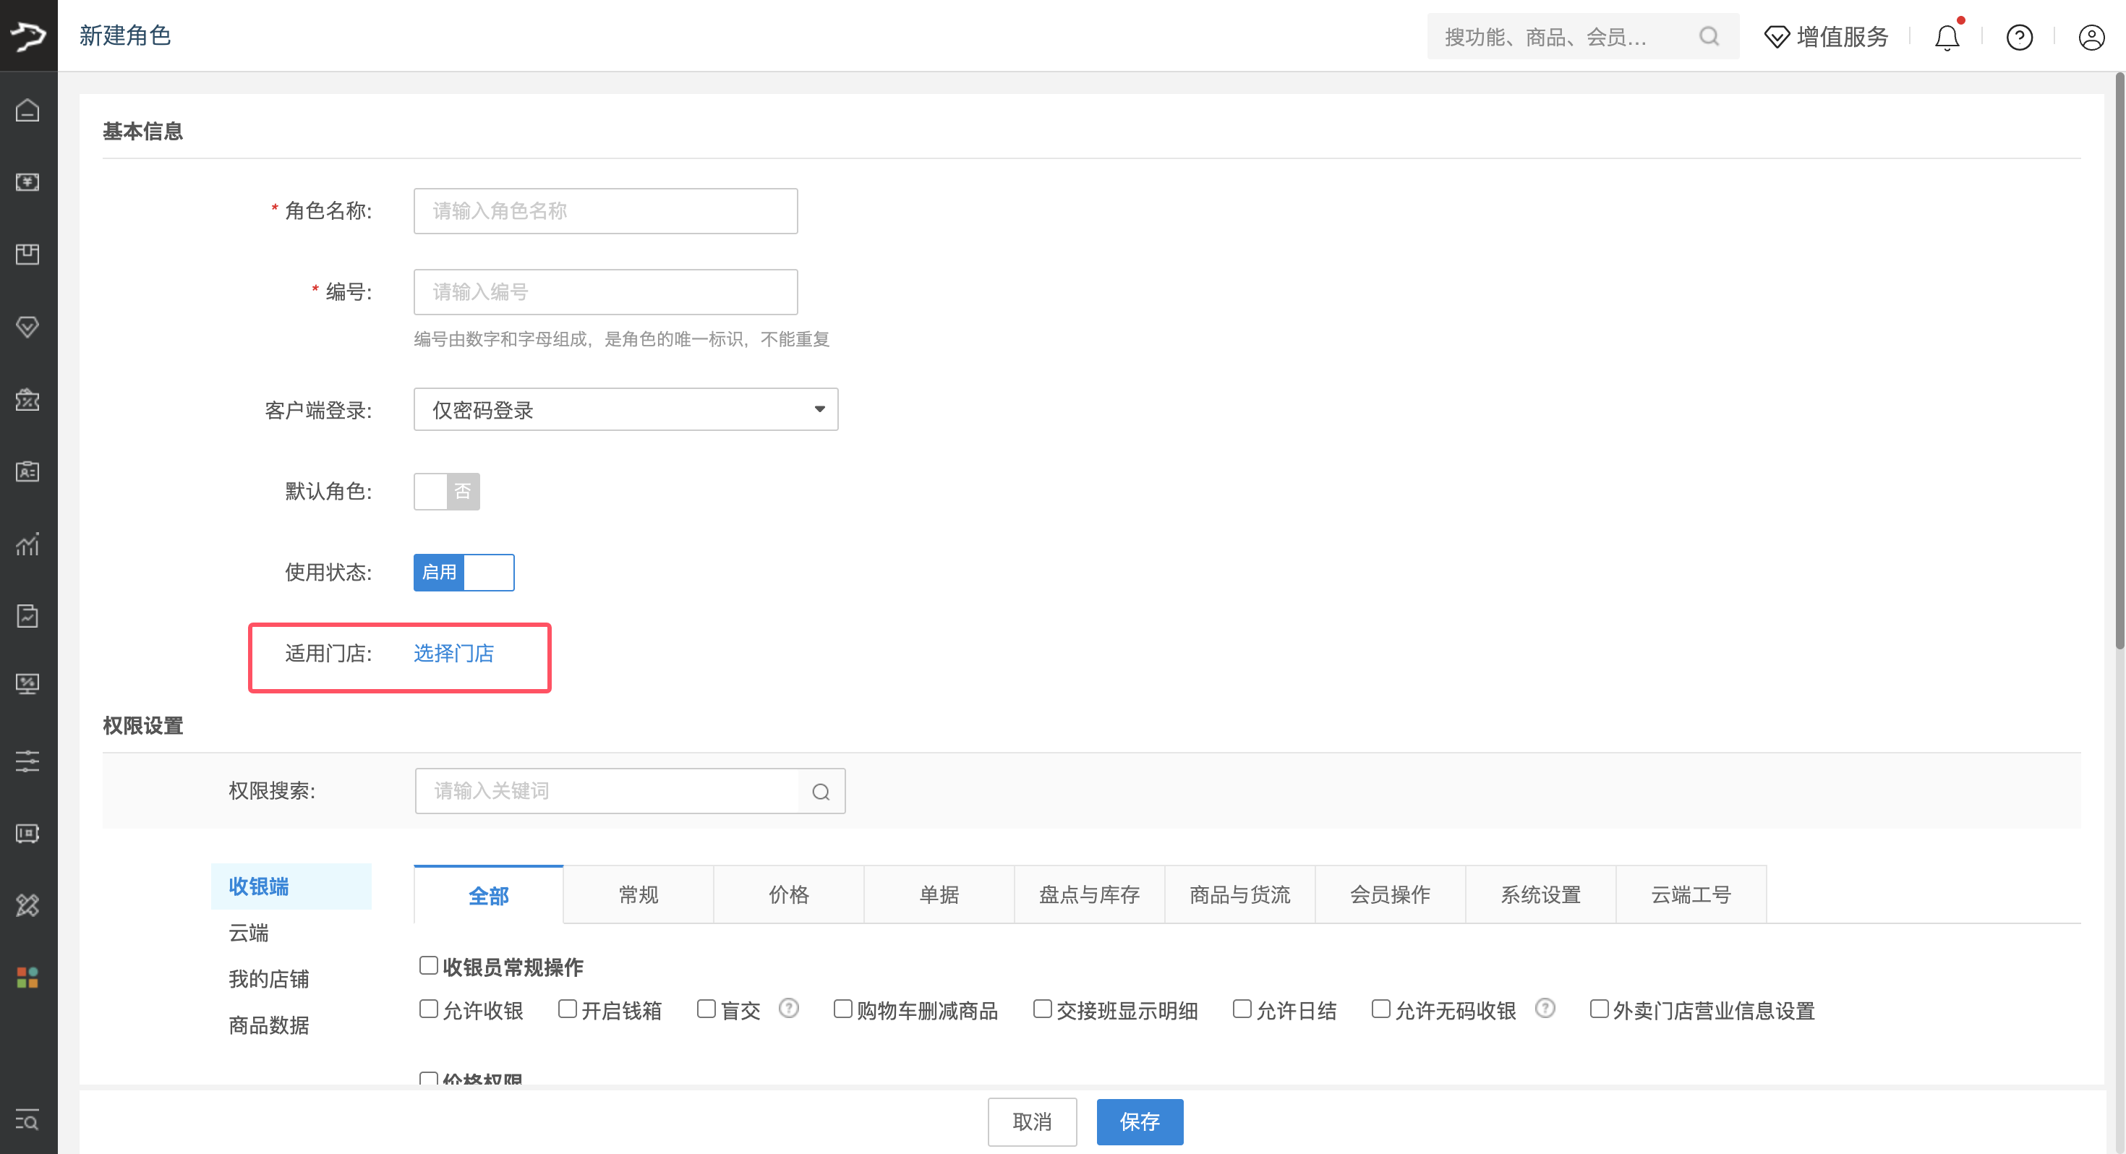The image size is (2126, 1154).
Task: Click the permission search magnifier button
Action: (820, 792)
